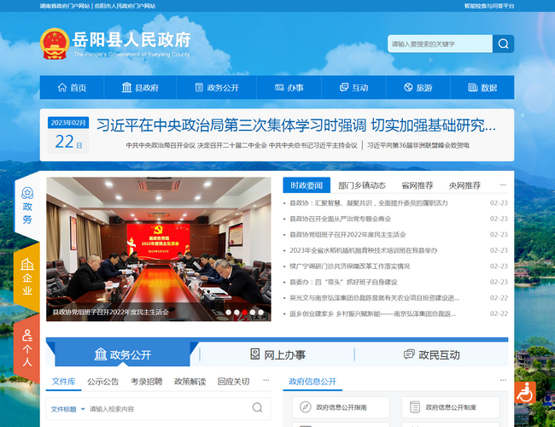This screenshot has width=555, height=427.
Task: Open news 县政协党组班子召开2022年度民主生活会
Action: tap(348, 234)
